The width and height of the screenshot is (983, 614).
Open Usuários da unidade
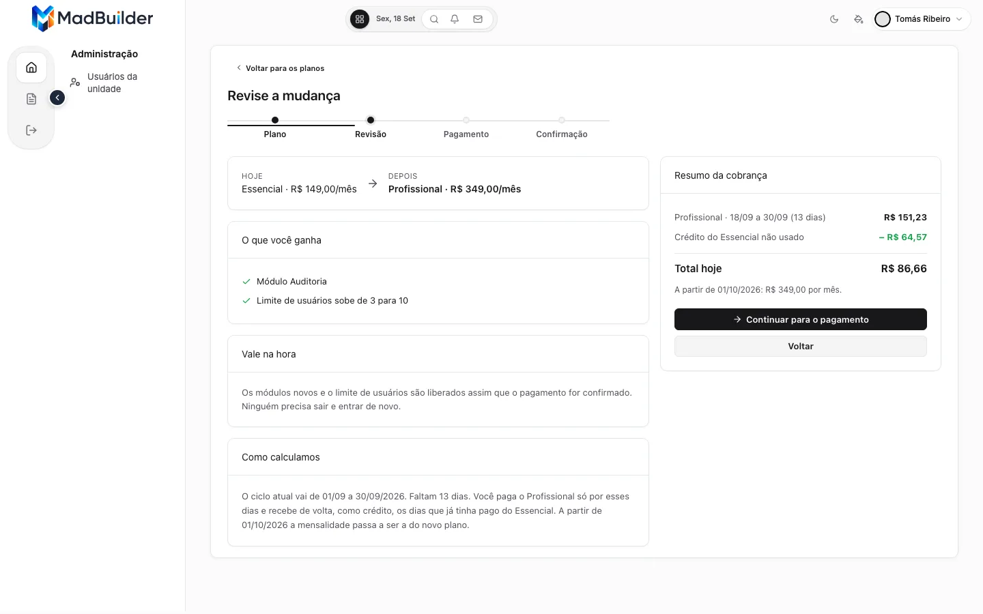coord(112,83)
